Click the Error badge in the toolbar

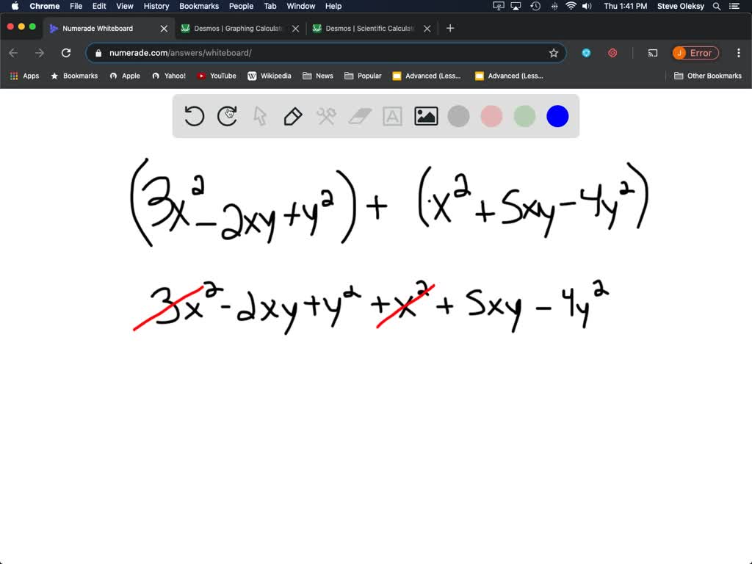point(695,53)
